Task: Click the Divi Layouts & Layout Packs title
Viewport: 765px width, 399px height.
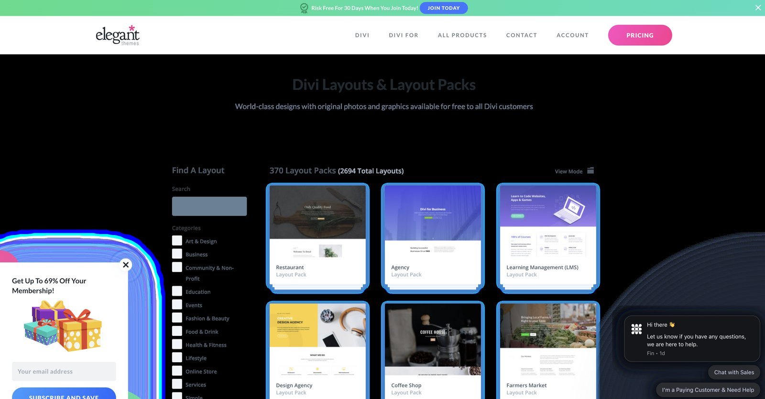Action: (384, 85)
